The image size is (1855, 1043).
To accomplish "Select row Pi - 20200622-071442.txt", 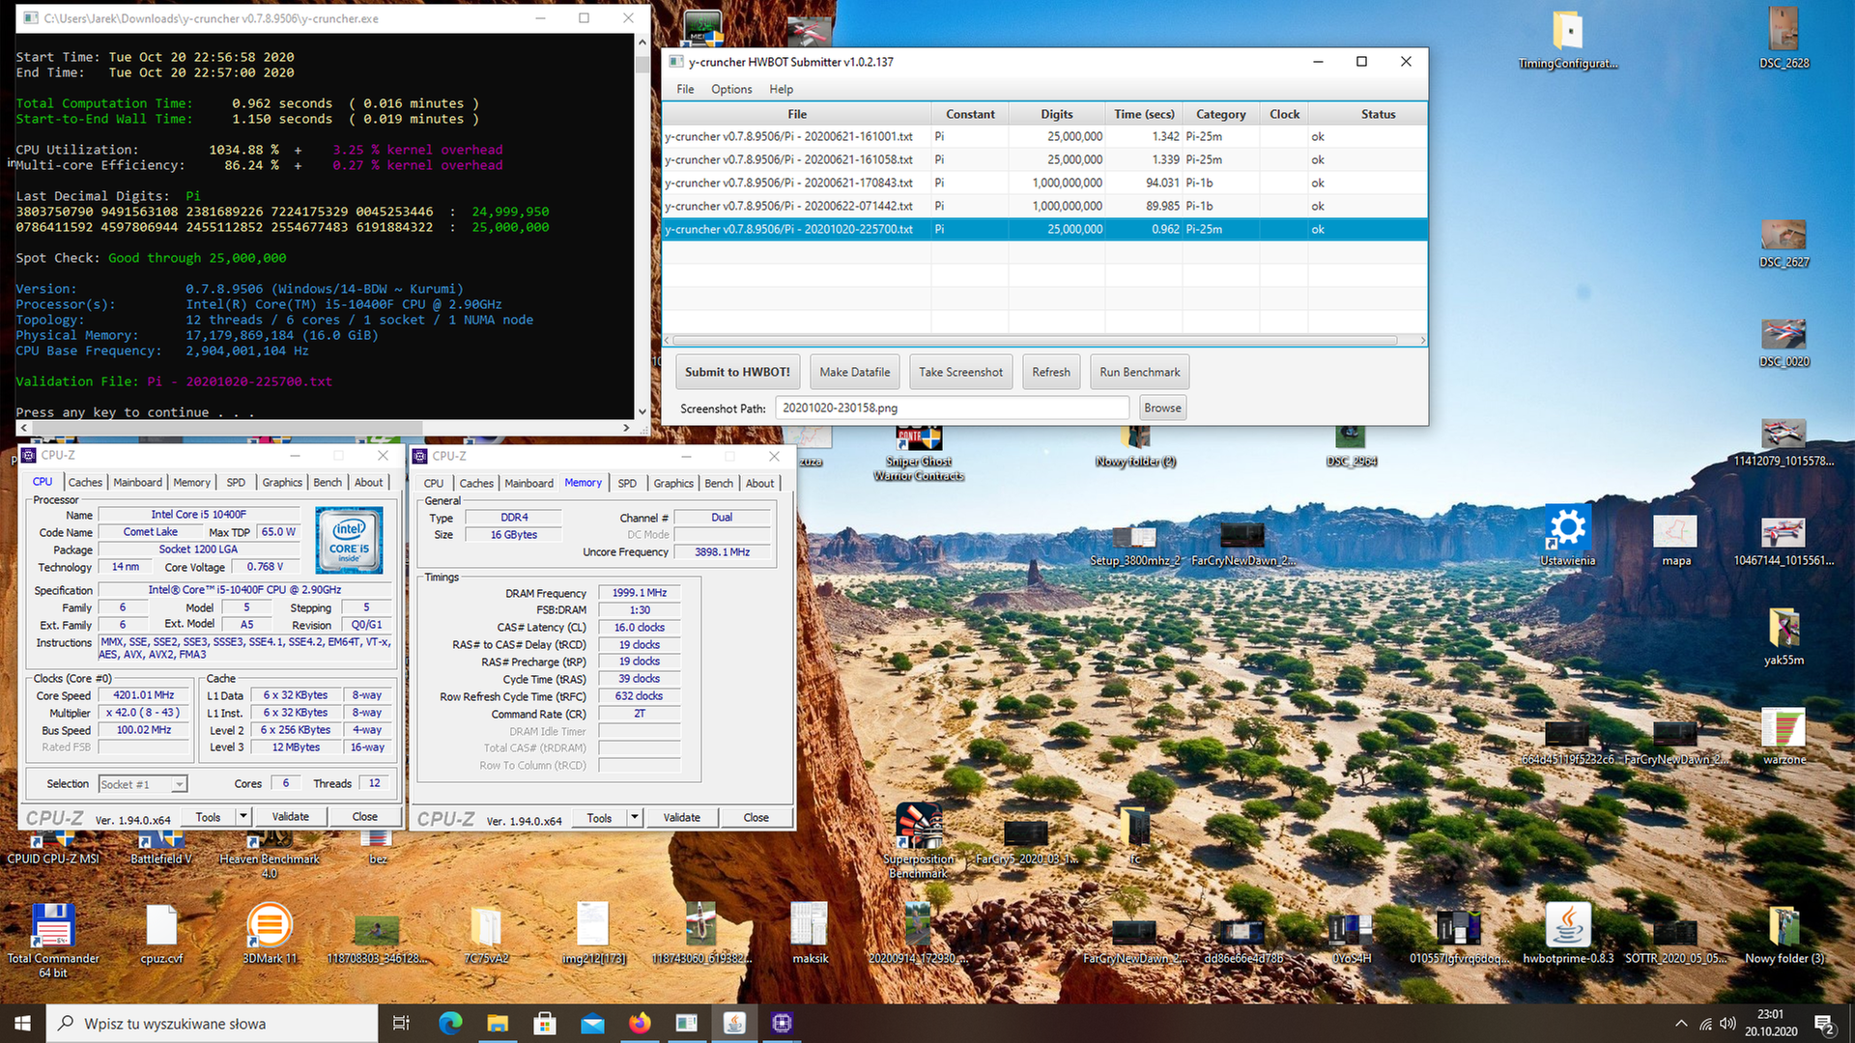I will tap(1044, 206).
